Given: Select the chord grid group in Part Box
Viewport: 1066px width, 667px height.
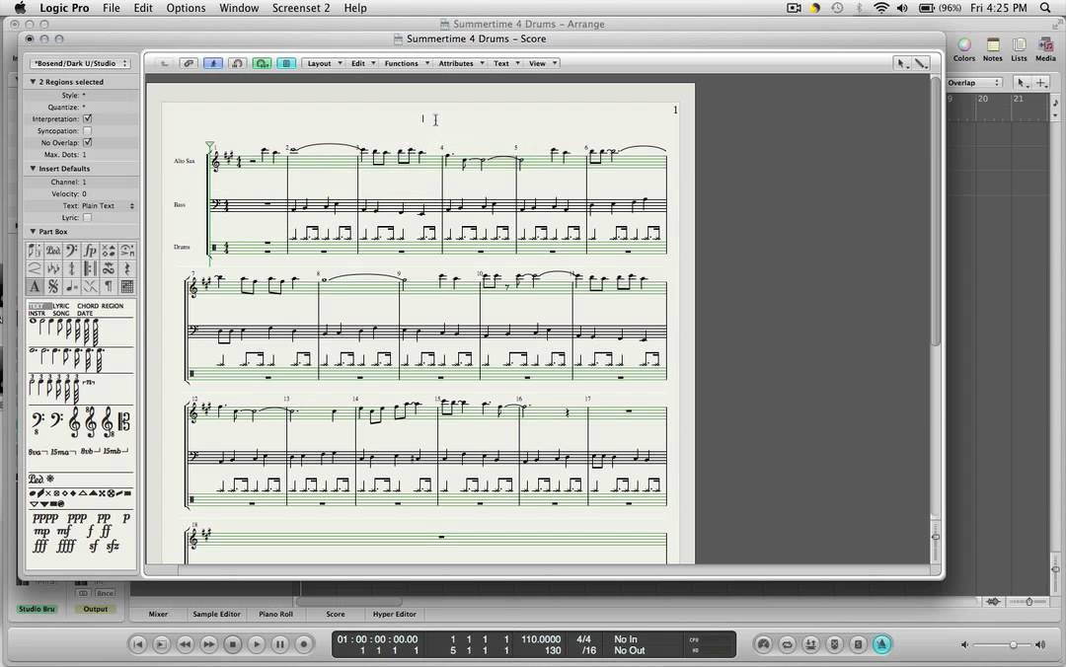Looking at the screenshot, I should (126, 286).
